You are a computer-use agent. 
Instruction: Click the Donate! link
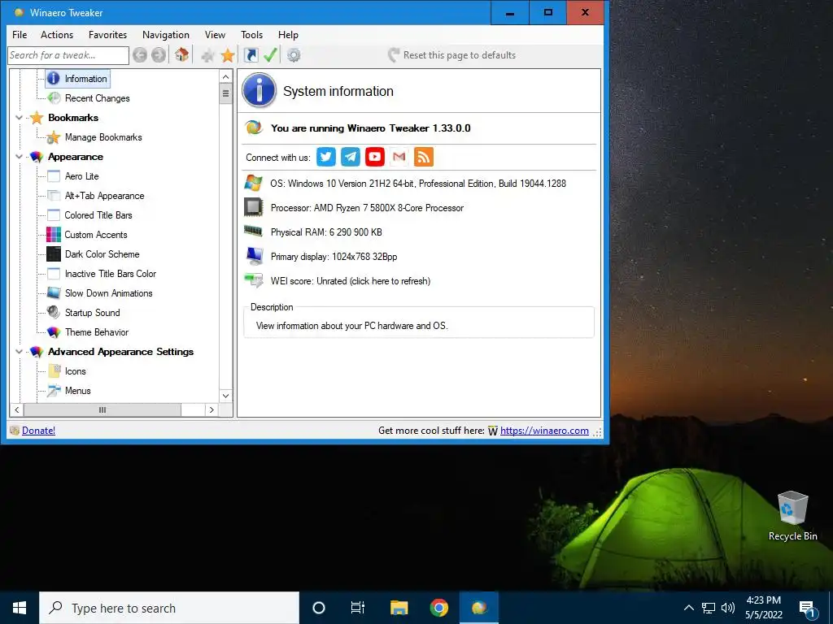[x=38, y=431]
